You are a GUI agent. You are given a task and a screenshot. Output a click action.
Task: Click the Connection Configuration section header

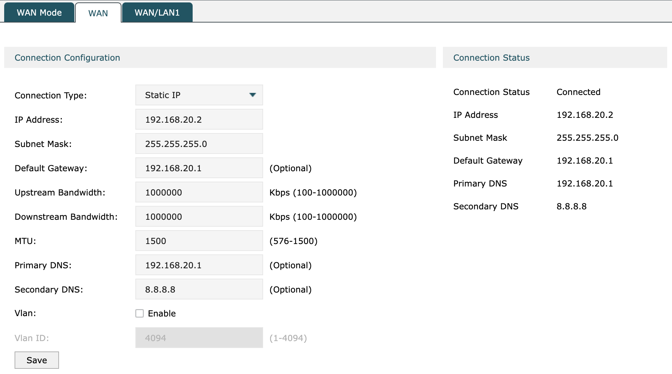point(67,58)
